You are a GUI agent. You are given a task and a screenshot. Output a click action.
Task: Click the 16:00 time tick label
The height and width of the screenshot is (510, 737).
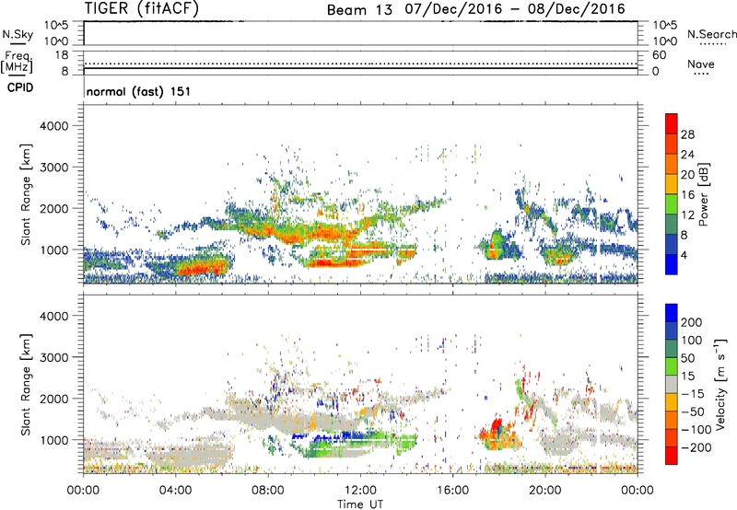(x=452, y=491)
